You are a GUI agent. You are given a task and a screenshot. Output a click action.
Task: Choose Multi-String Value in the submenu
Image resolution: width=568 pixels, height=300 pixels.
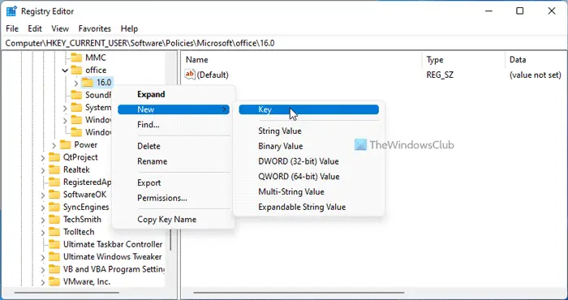(291, 192)
